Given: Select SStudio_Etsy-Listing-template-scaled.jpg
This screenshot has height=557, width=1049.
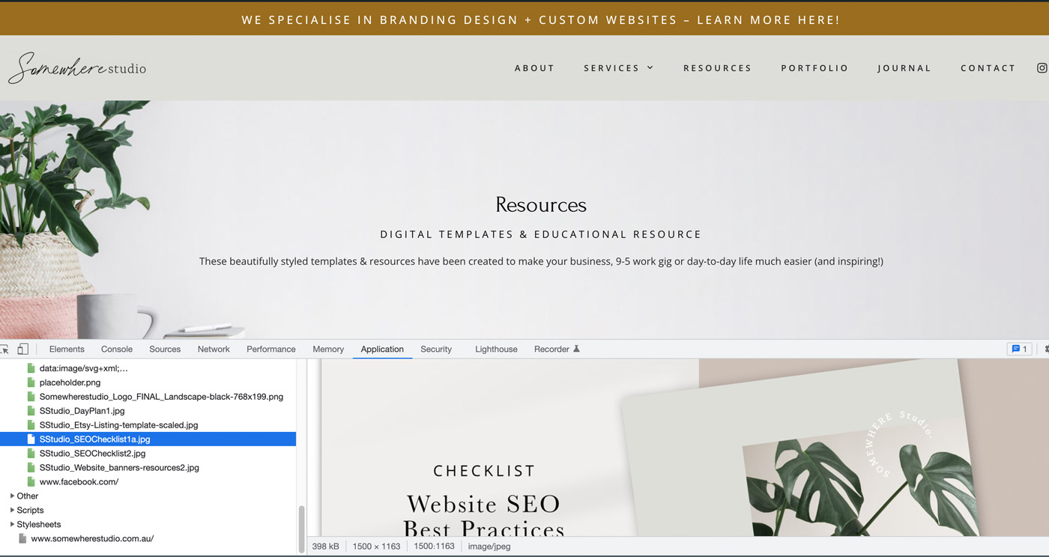Looking at the screenshot, I should [118, 425].
